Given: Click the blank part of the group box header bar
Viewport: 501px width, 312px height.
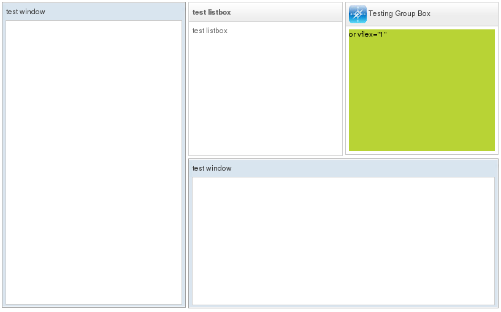Looking at the screenshot, I should tap(466, 13).
